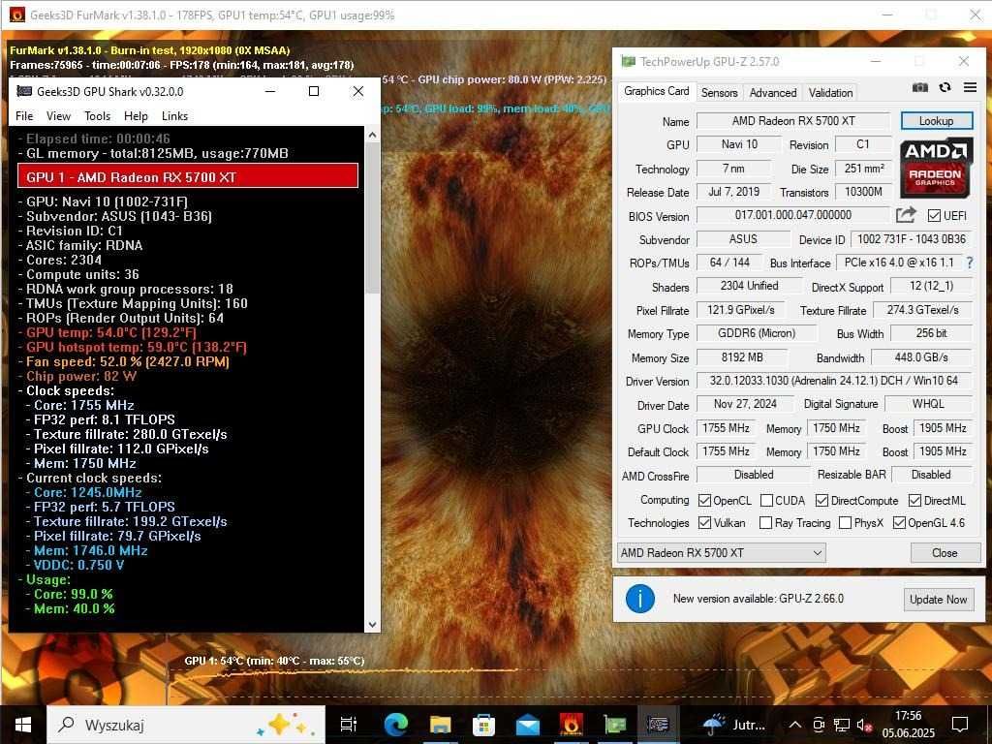
Task: Toggle the CUDA checkbox
Action: coord(766,501)
